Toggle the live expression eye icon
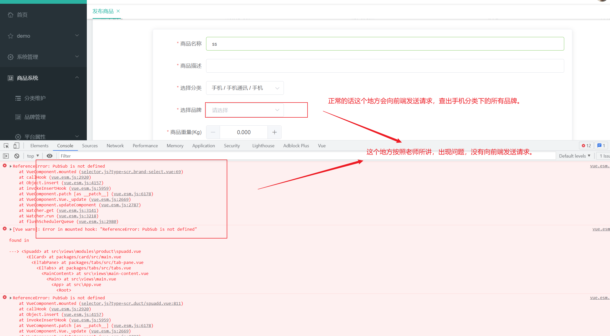Viewport: 610px width, 336px height. 50,156
